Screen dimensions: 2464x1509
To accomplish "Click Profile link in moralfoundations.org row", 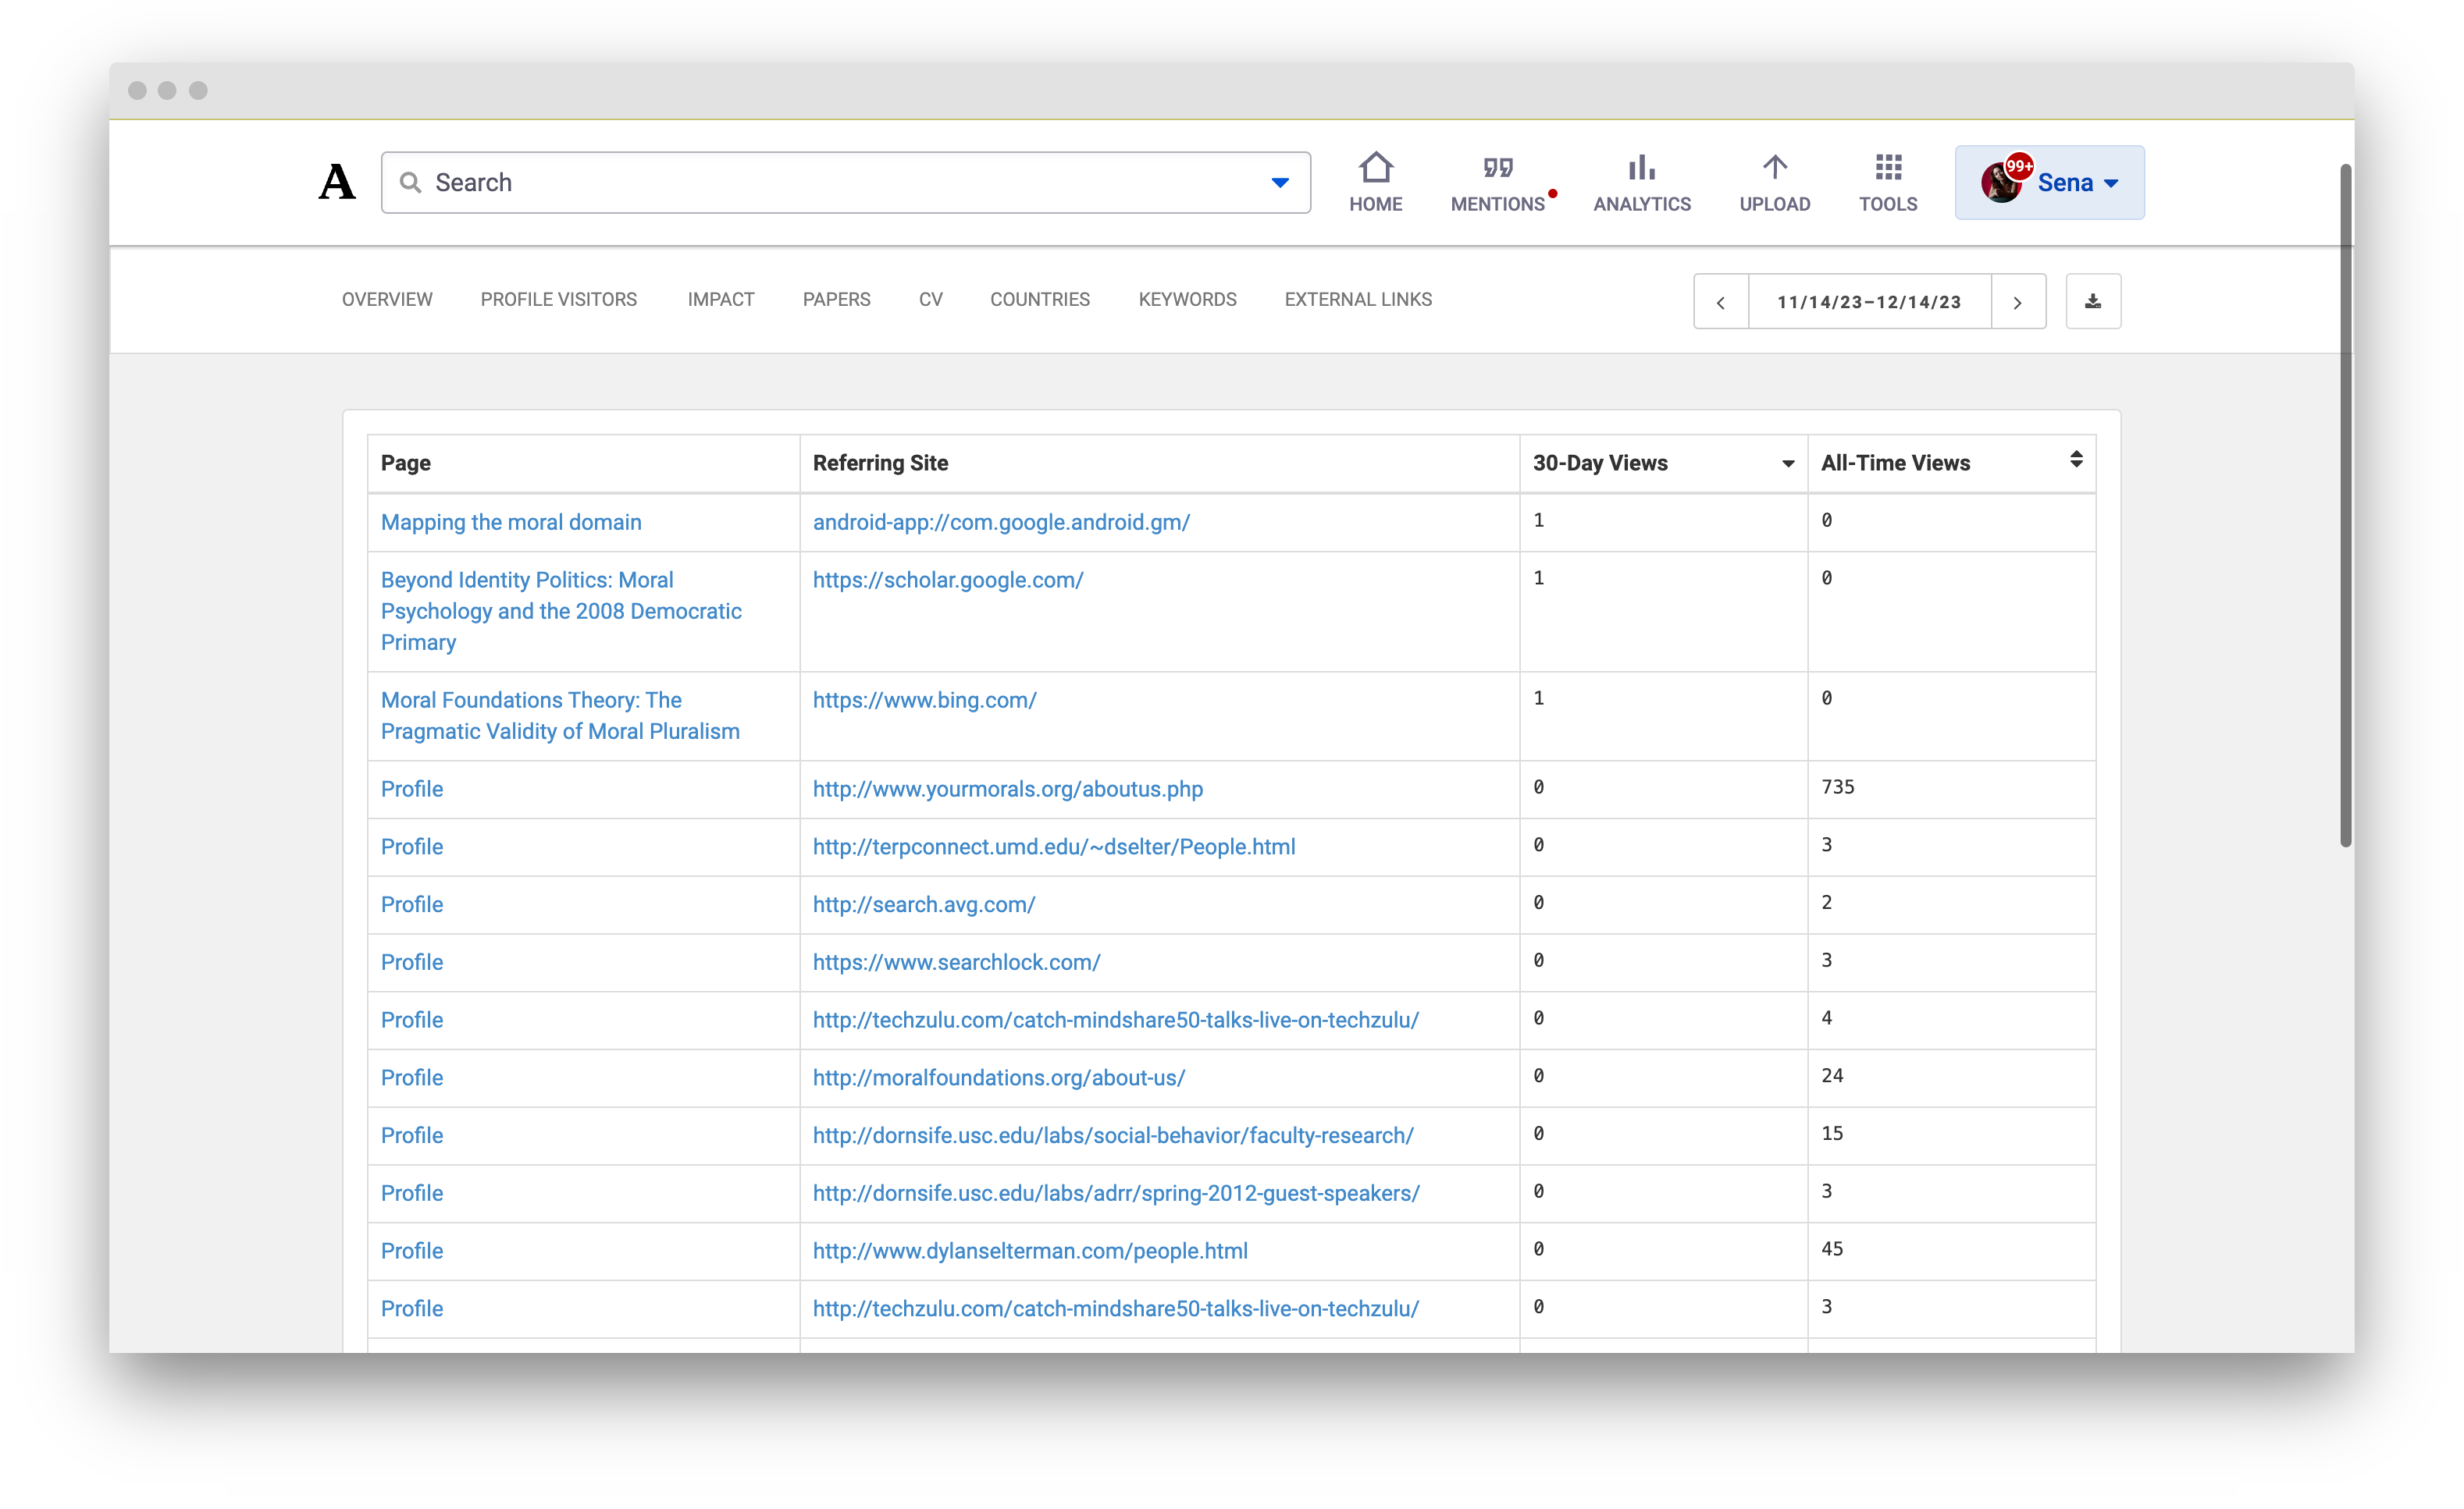I will pyautogui.click(x=411, y=1078).
